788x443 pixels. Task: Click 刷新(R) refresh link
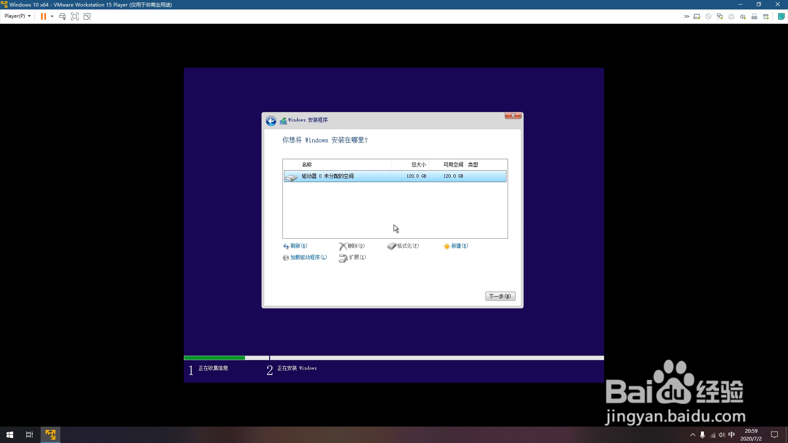tap(295, 246)
